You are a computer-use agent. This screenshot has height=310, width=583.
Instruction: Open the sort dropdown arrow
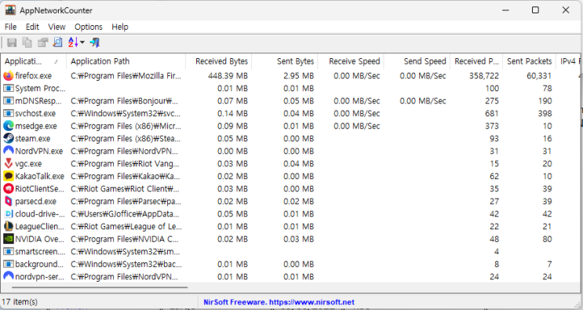[82, 42]
